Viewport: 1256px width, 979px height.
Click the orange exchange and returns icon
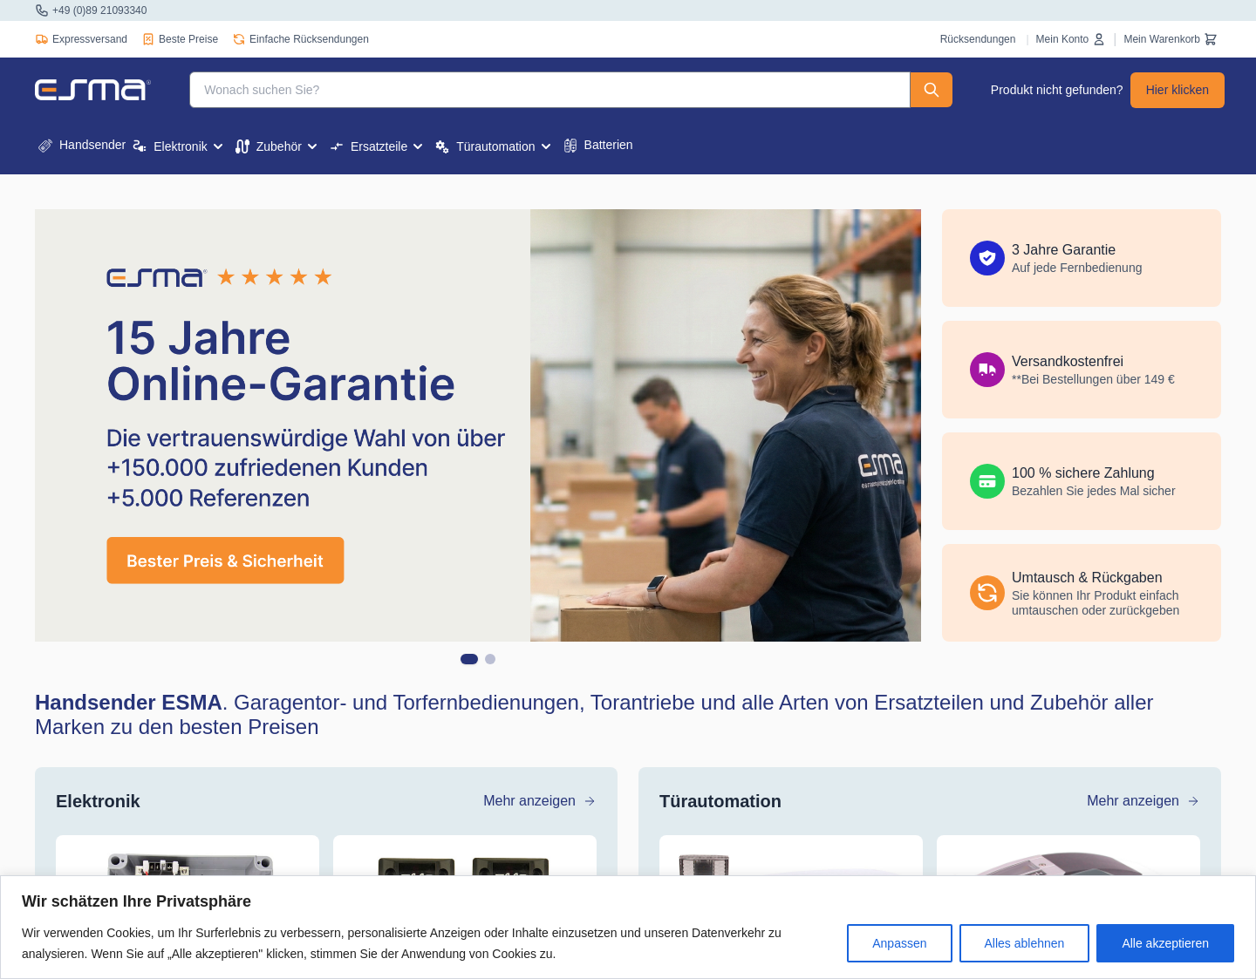tap(987, 593)
